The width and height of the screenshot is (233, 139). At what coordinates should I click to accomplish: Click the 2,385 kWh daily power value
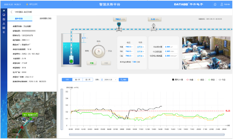click(x=171, y=51)
